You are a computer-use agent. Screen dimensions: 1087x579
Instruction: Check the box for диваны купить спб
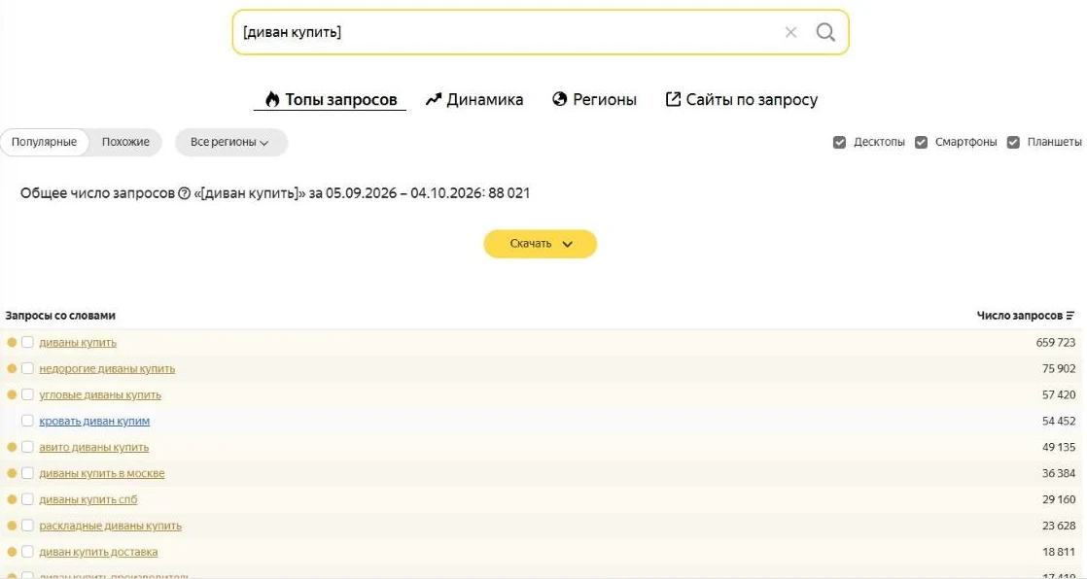(x=28, y=499)
